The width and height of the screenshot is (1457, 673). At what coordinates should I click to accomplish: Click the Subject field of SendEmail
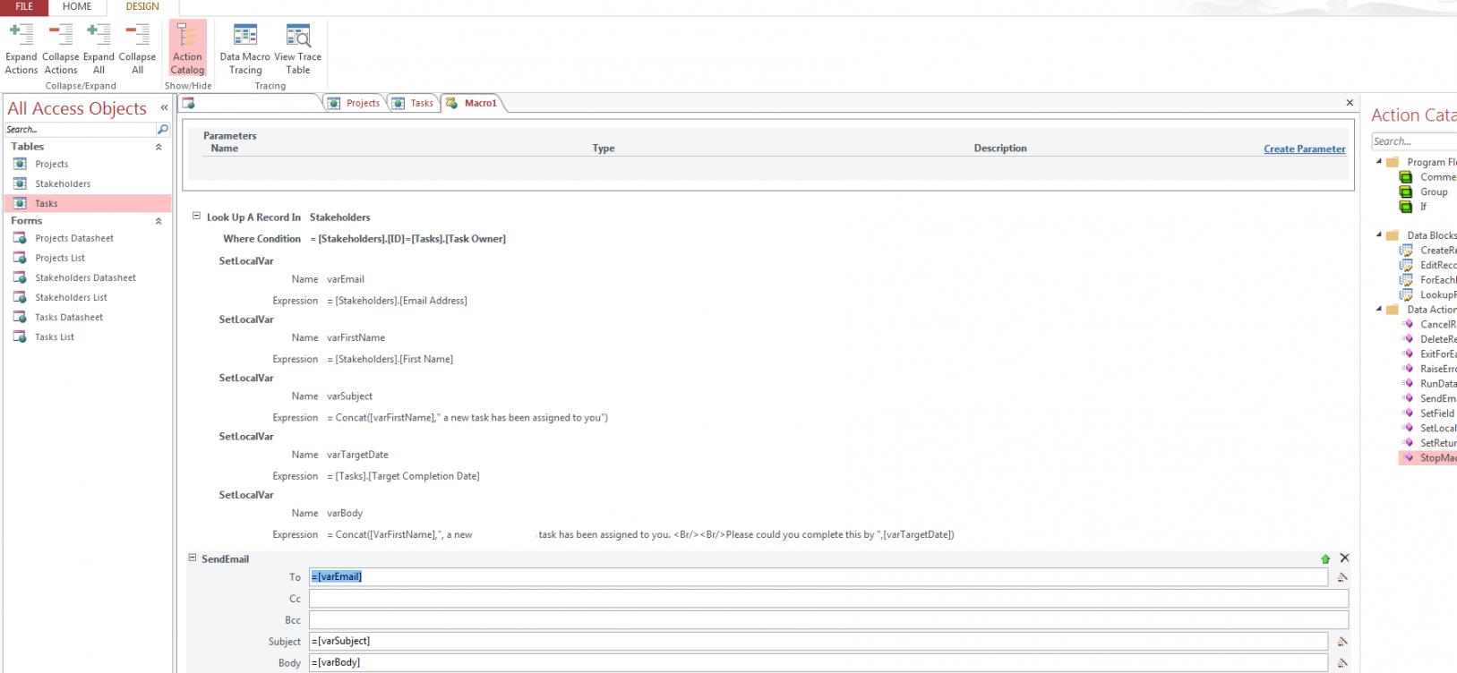pyautogui.click(x=818, y=642)
